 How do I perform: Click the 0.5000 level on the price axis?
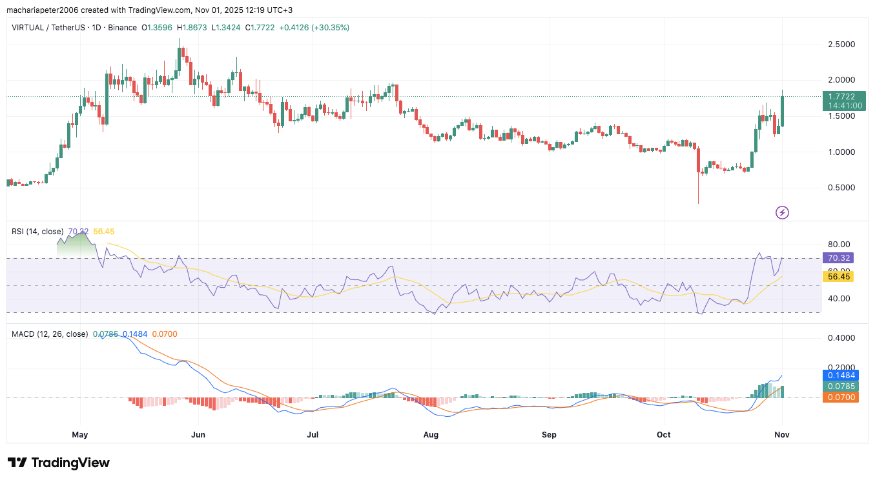(x=841, y=188)
